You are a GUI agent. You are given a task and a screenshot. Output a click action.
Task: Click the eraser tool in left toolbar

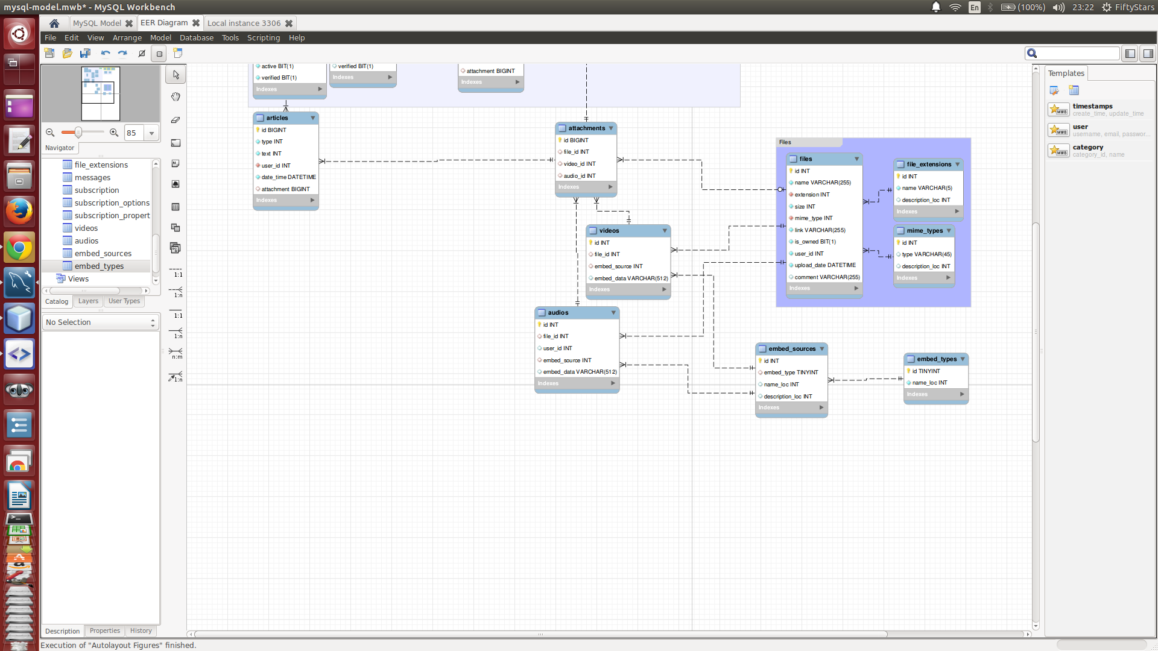(x=177, y=121)
